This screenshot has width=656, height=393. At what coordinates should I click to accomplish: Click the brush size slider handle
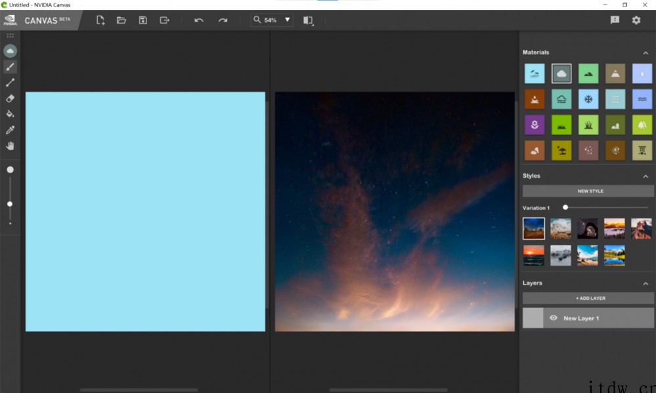pyautogui.click(x=10, y=204)
